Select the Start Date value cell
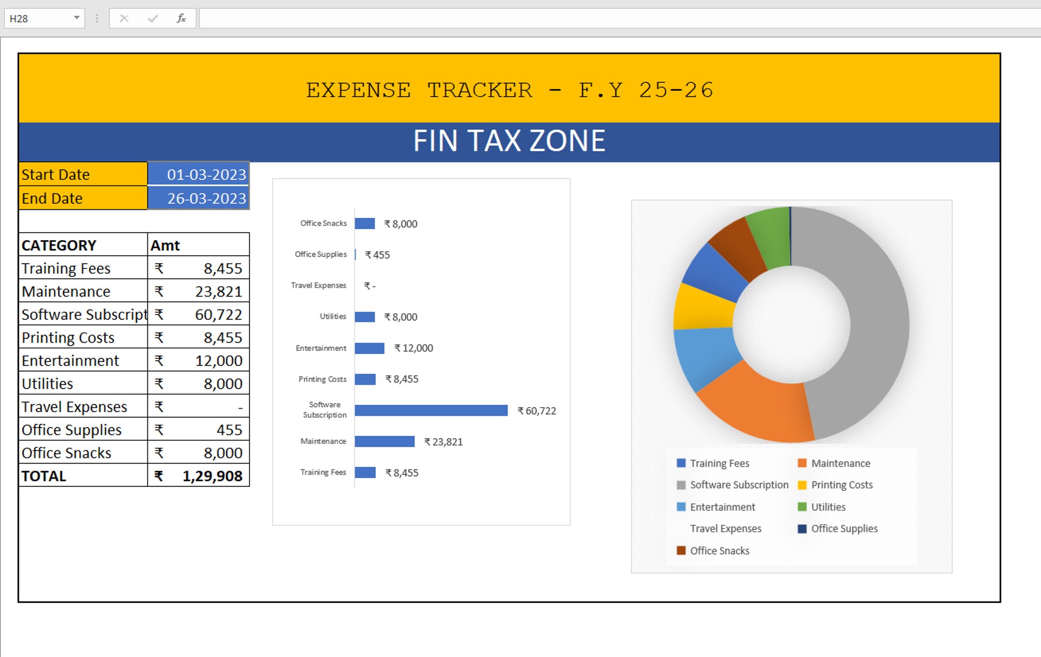Viewport: 1041px width, 657px height. click(198, 175)
